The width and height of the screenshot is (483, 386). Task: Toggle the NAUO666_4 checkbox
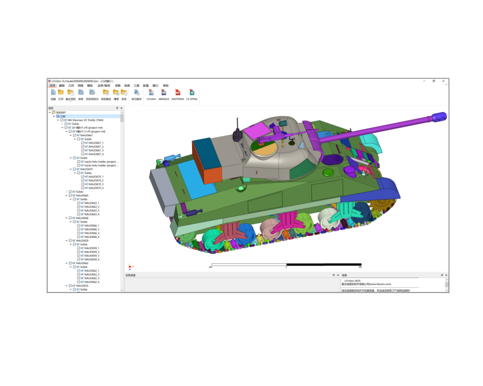click(x=78, y=237)
